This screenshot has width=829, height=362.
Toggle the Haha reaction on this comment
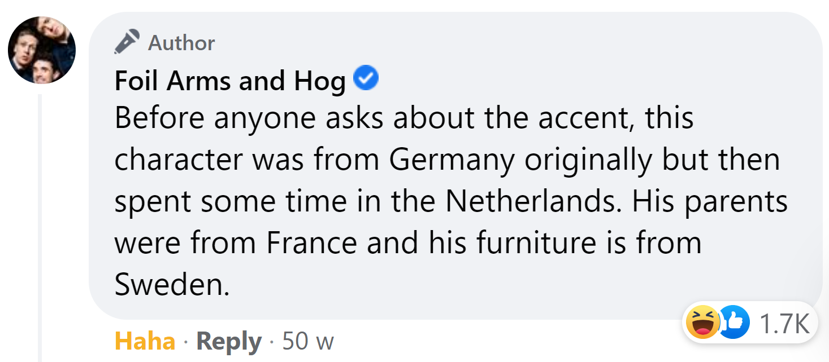(x=145, y=341)
